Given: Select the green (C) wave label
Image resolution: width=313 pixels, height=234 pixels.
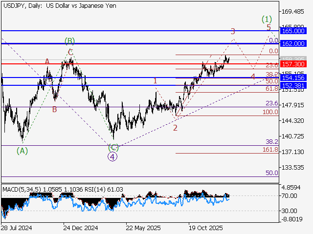Looking at the screenshot, I should click(x=113, y=147).
